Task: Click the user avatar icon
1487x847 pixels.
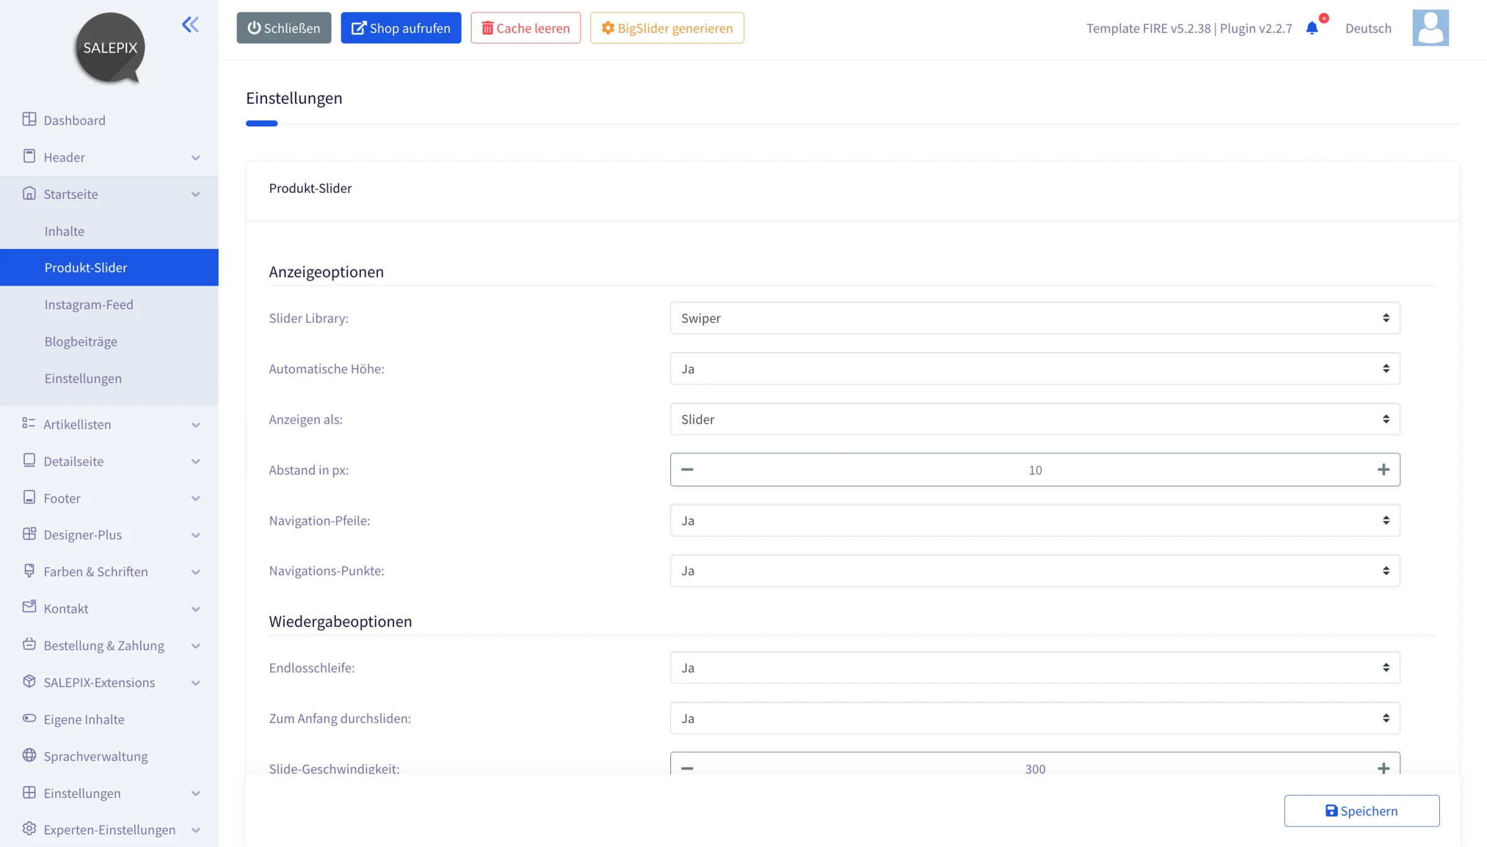Action: coord(1430,28)
